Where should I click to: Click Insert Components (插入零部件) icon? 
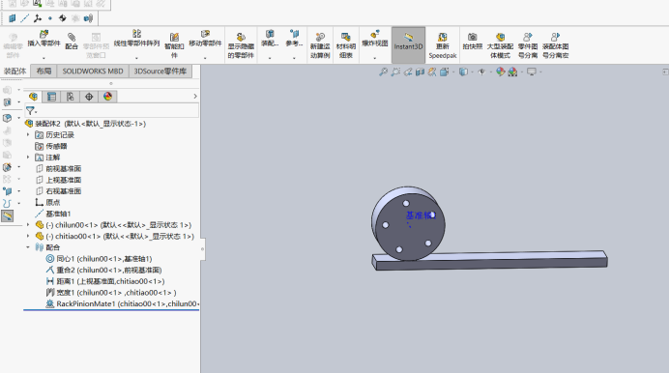pos(44,34)
